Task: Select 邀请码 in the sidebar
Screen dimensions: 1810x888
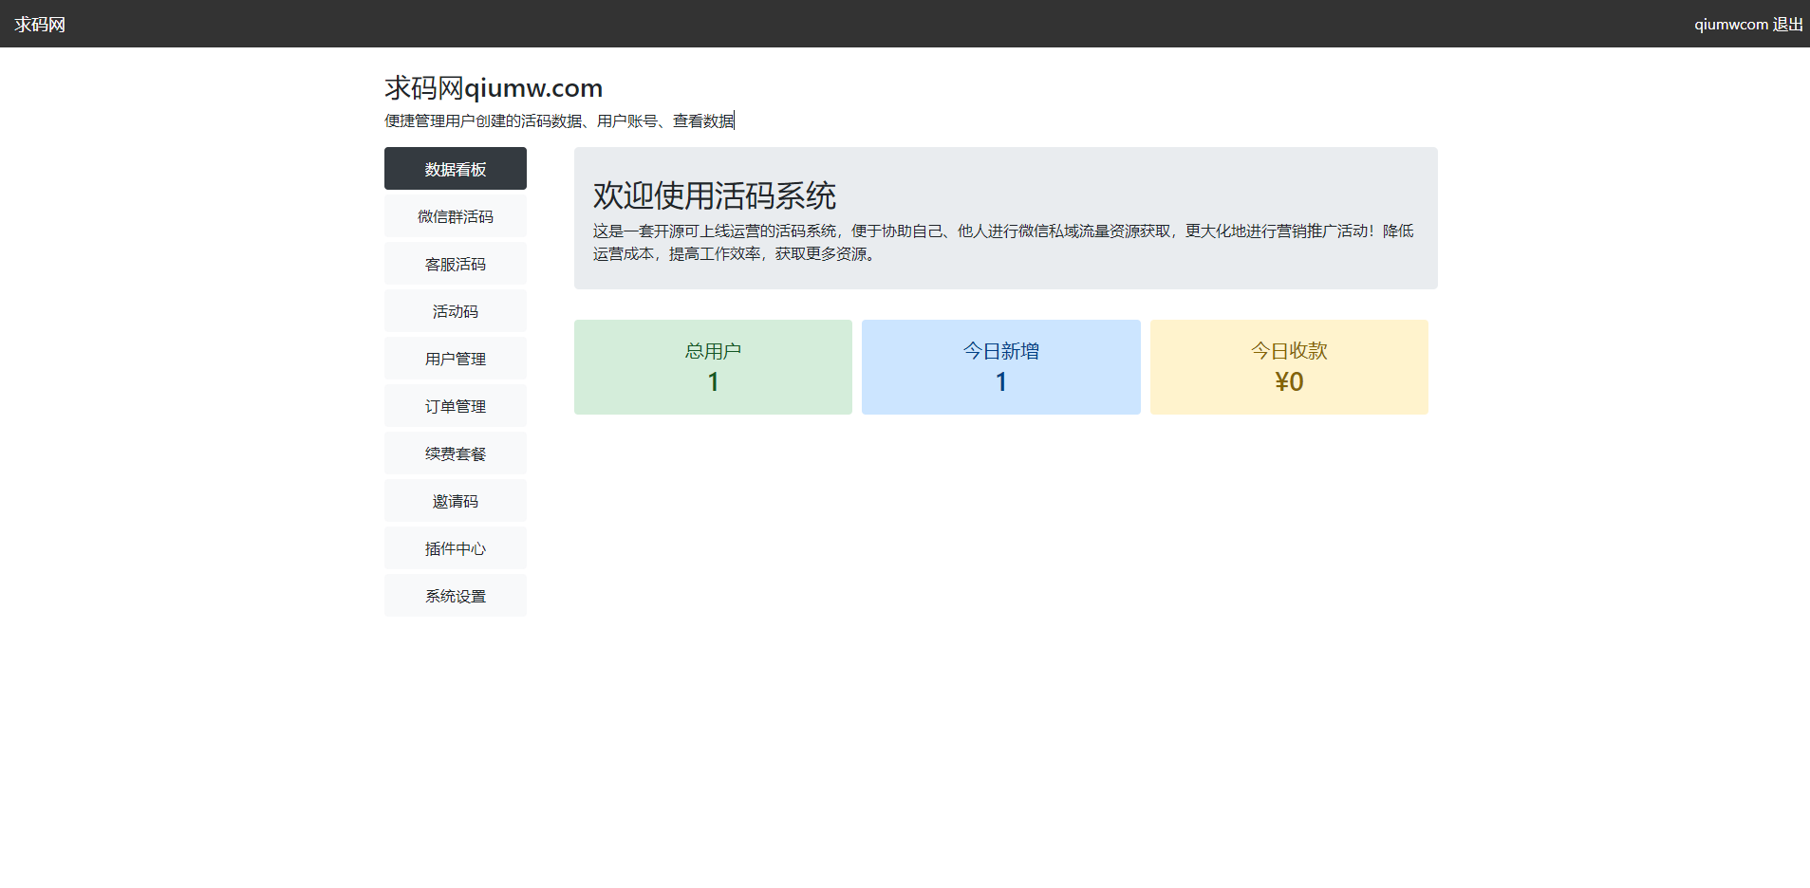Action: point(456,501)
